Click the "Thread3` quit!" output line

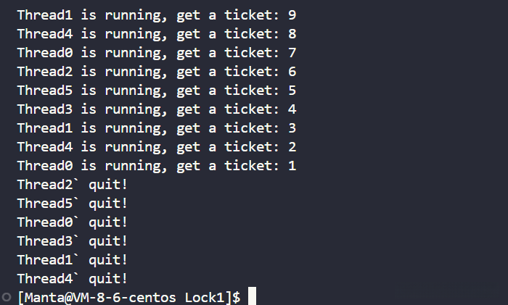73,241
